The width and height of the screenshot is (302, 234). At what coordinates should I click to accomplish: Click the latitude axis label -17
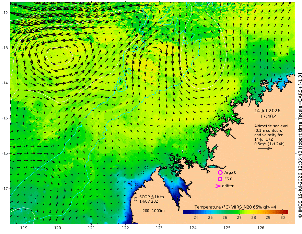(5, 189)
